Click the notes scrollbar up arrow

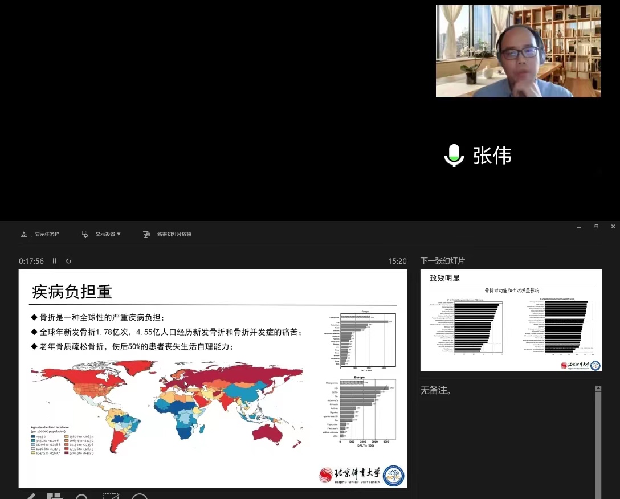coord(598,388)
